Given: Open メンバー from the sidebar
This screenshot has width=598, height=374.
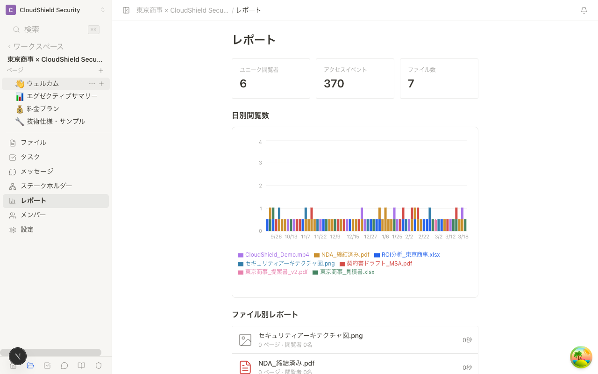Looking at the screenshot, I should (x=33, y=215).
